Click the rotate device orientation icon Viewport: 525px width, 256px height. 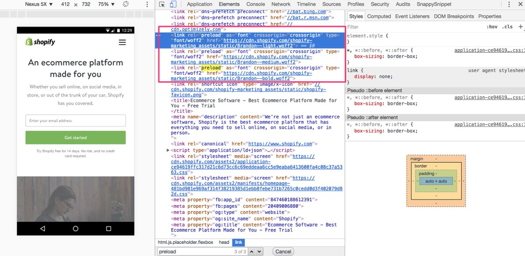click(x=125, y=4)
